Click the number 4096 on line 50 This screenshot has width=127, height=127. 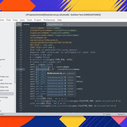click(69, 60)
